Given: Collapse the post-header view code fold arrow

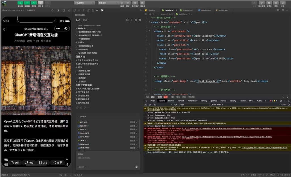Looking at the screenshot, I should (x=149, y=31).
